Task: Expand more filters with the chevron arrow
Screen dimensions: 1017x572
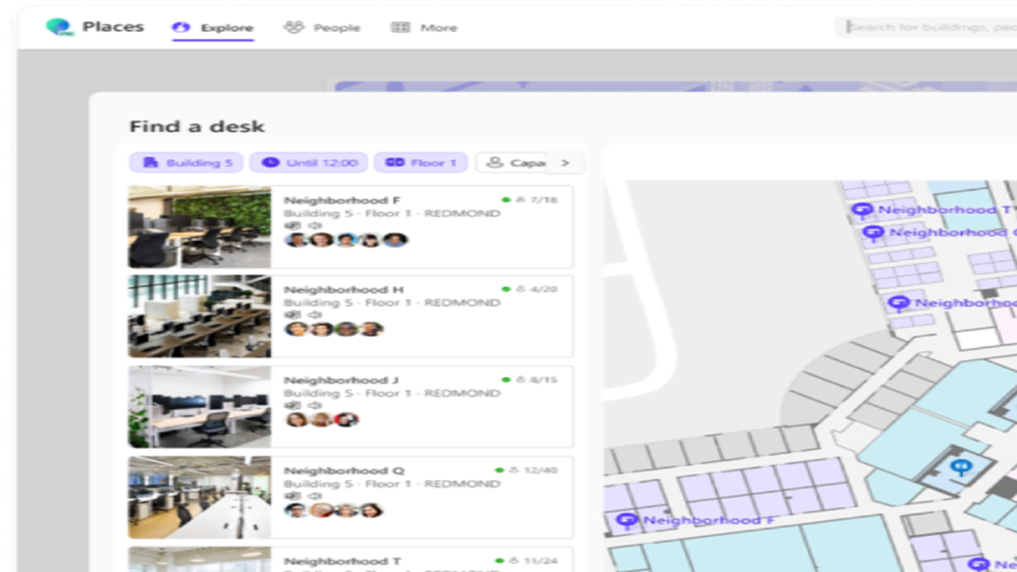Action: click(565, 163)
